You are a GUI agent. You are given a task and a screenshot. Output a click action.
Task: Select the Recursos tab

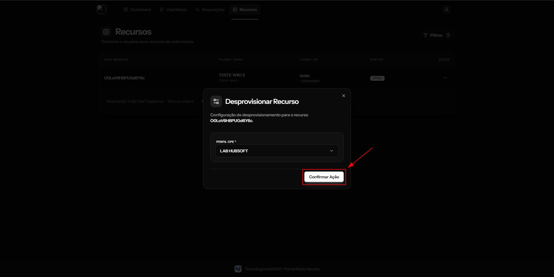(245, 10)
